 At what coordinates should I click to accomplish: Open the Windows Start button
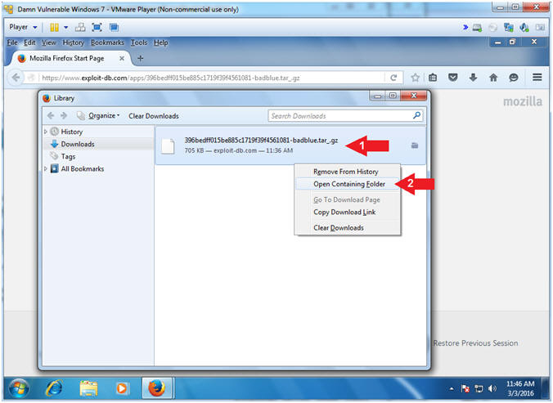(x=19, y=389)
